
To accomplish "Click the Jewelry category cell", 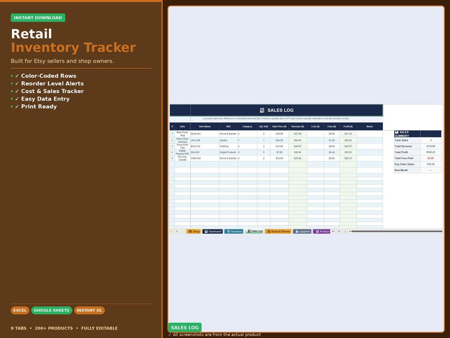I will coord(228,140).
